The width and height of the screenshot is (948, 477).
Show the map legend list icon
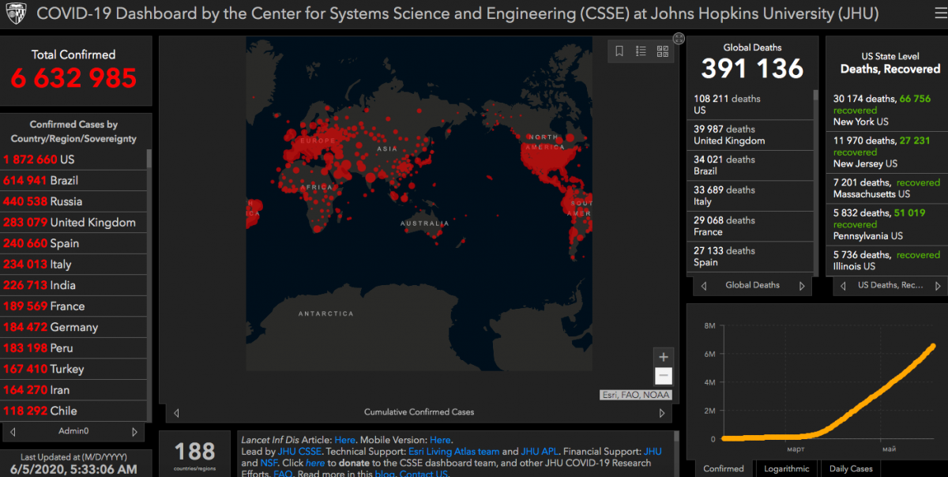641,51
